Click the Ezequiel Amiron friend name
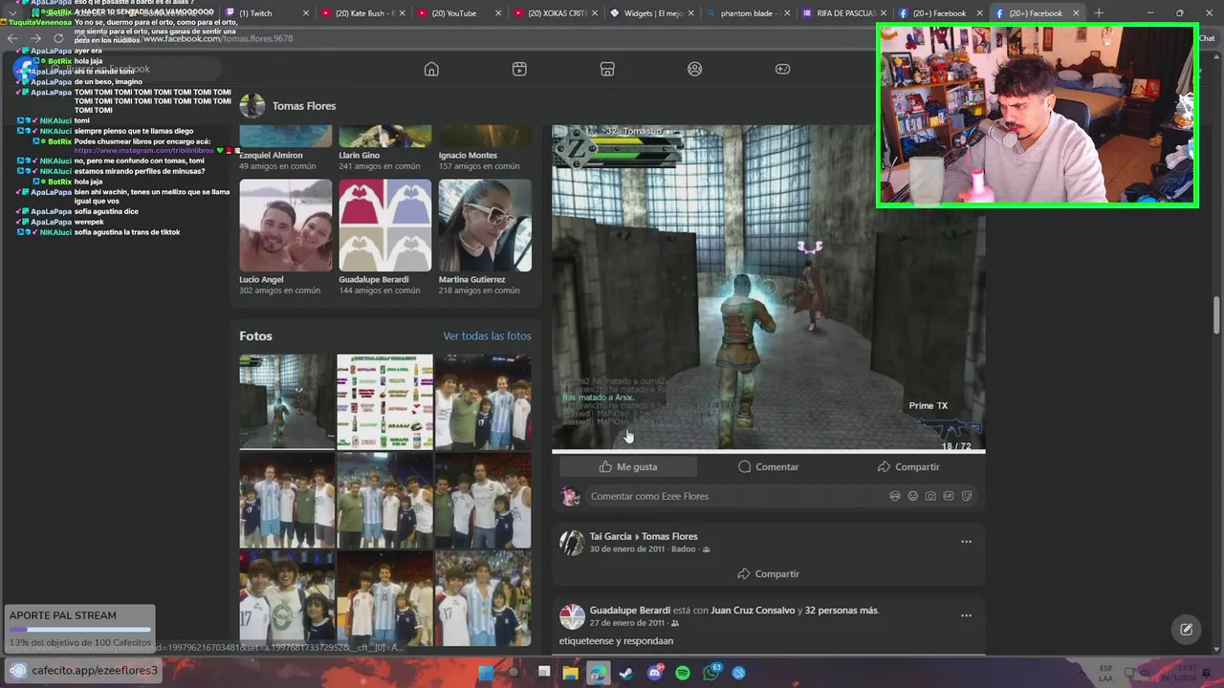Image resolution: width=1224 pixels, height=688 pixels. 271,155
